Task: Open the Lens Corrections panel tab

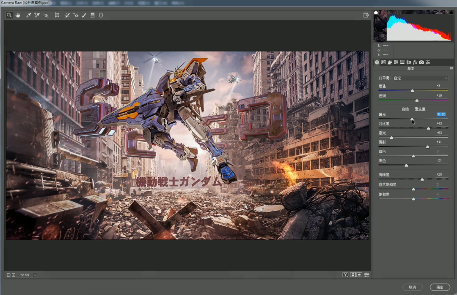Action: pyautogui.click(x=409, y=62)
